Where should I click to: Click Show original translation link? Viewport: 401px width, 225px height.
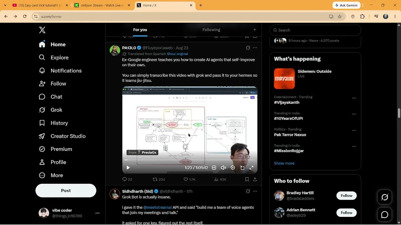click(177, 54)
